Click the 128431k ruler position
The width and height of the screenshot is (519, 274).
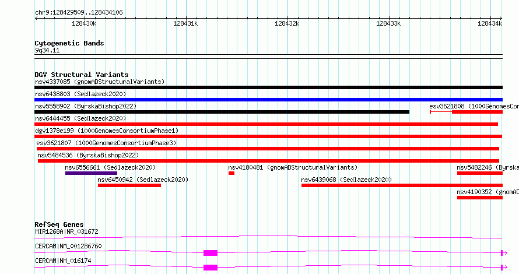[x=185, y=23]
